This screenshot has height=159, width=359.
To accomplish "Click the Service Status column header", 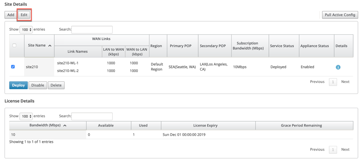I will pyautogui.click(x=284, y=46).
